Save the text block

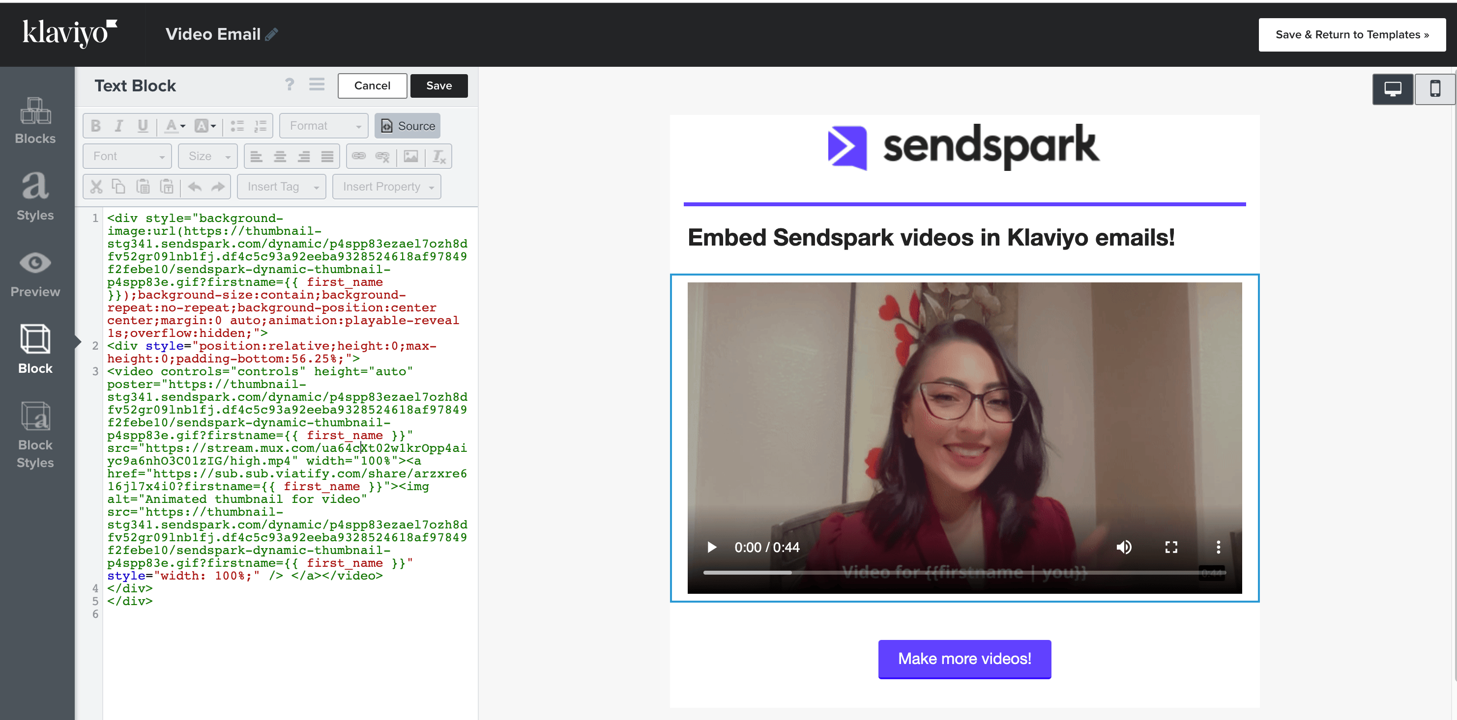(439, 86)
